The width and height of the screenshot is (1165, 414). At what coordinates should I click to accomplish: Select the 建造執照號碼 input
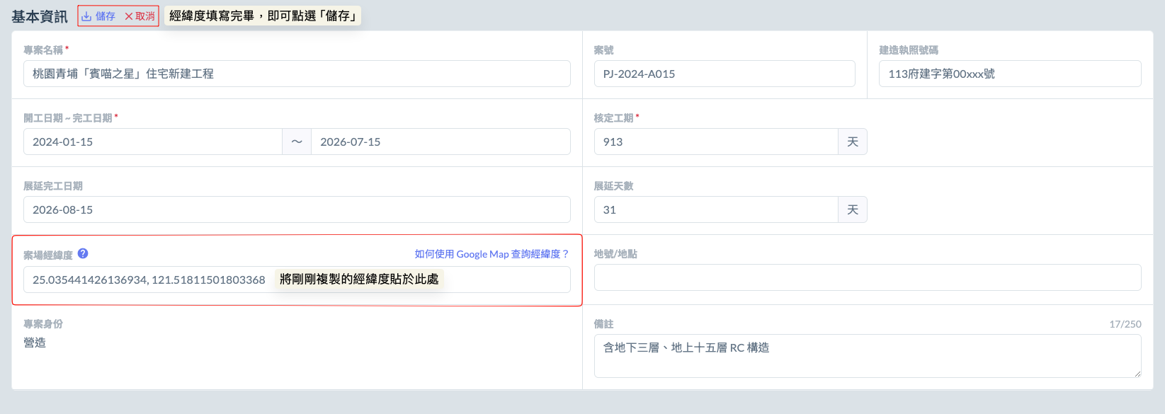tap(1009, 74)
